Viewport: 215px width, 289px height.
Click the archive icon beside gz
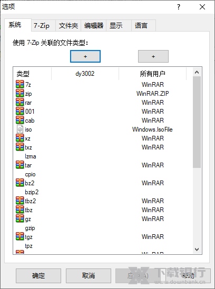(x=19, y=219)
